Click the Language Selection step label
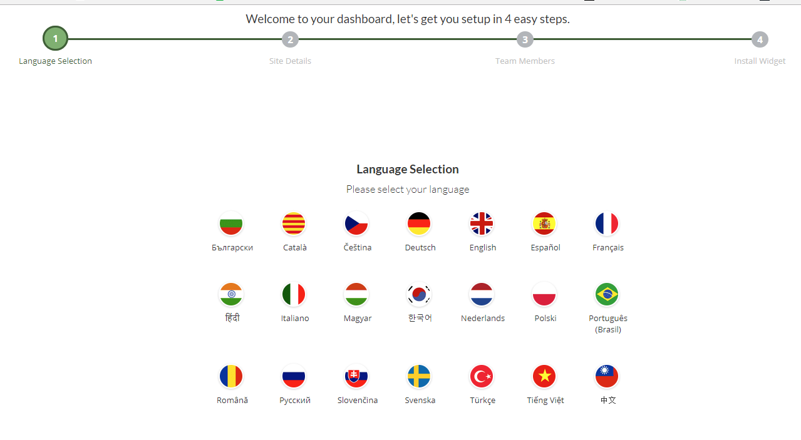Screen dimensions: 801x440 point(55,61)
